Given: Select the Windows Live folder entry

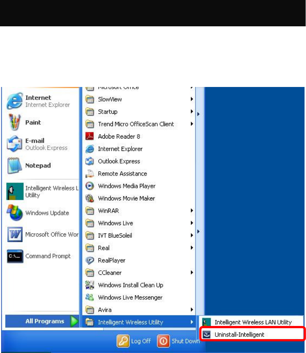Looking at the screenshot, I should click(x=139, y=223).
